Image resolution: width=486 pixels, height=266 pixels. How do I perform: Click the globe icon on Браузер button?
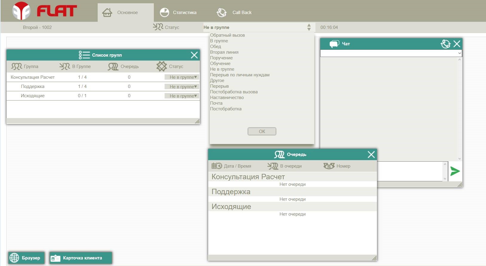pos(14,258)
